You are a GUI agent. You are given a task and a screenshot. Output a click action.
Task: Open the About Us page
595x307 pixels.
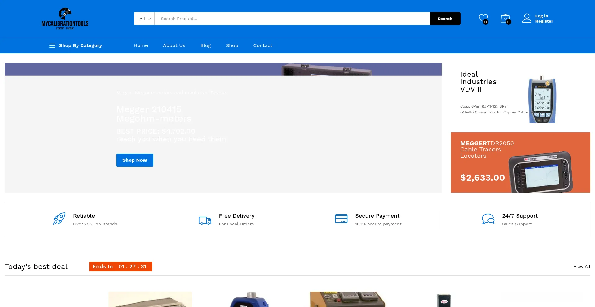[174, 45]
